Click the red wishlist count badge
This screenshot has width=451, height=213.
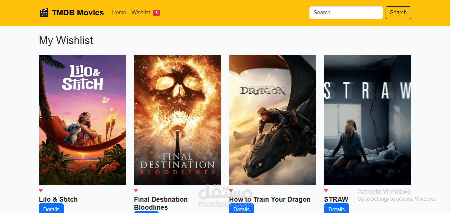tap(156, 13)
